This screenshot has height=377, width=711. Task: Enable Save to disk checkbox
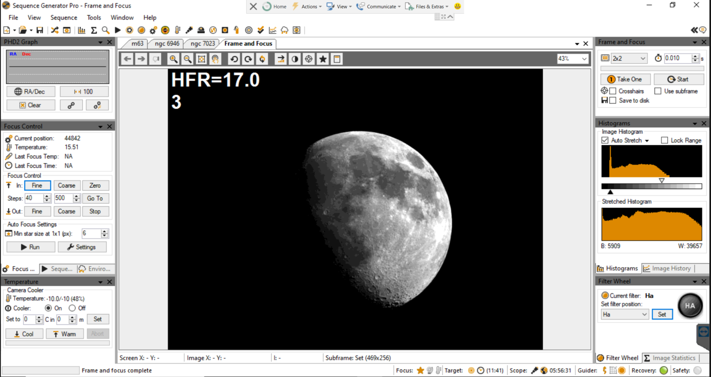[x=613, y=100]
